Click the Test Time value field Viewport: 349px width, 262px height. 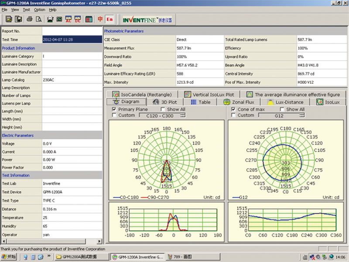(72, 39)
